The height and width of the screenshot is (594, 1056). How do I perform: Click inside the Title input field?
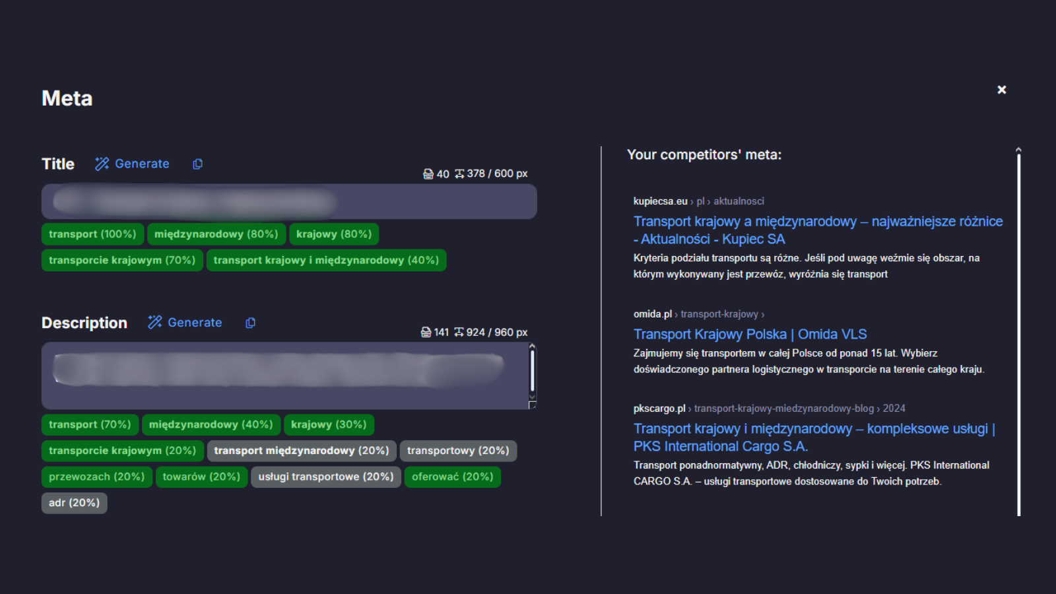(x=289, y=201)
